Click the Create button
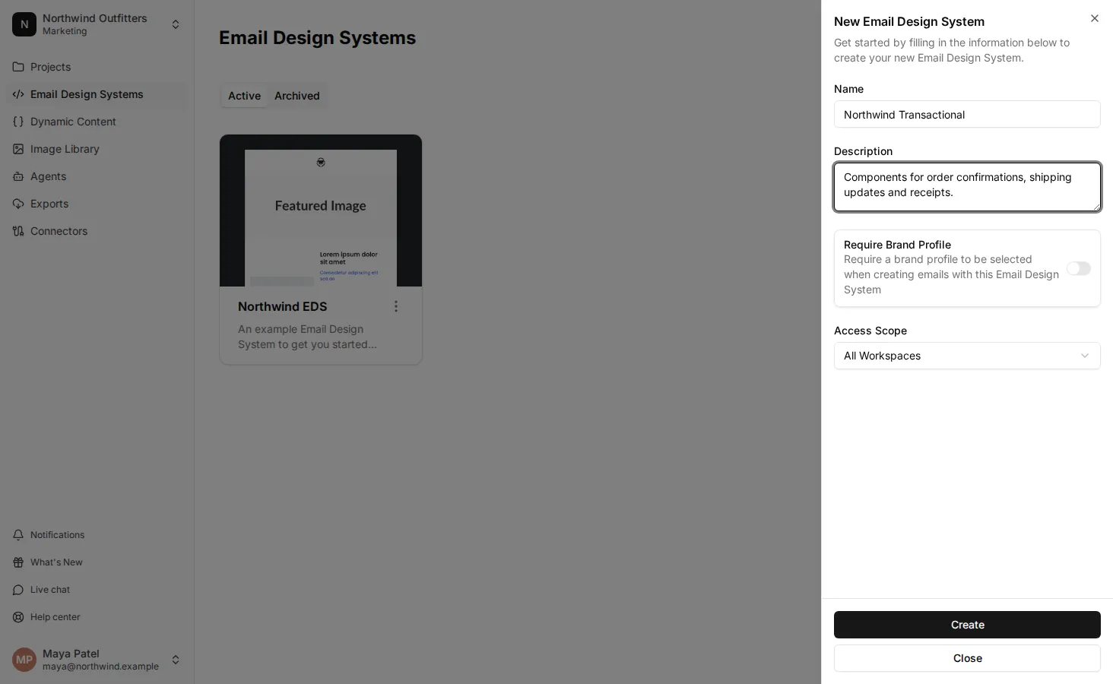This screenshot has height=684, width=1113. pos(967,625)
